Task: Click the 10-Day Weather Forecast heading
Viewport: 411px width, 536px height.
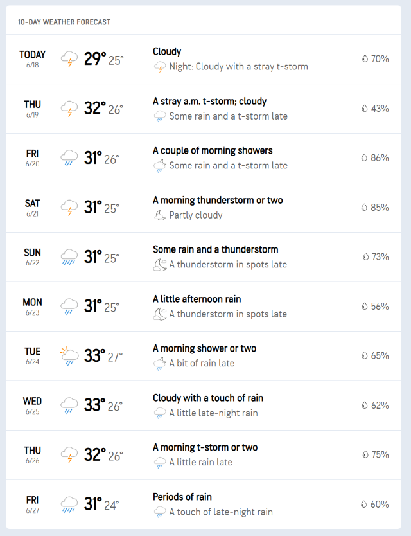Action: click(64, 22)
